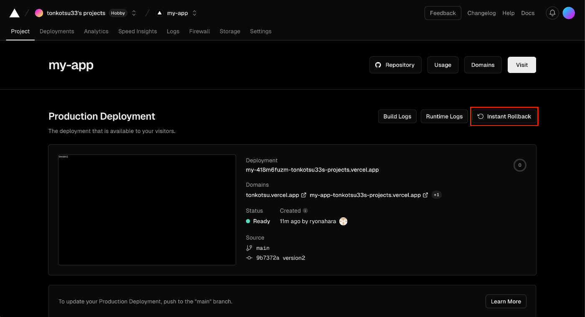Expand the my-app project switcher chevrons

(194, 13)
